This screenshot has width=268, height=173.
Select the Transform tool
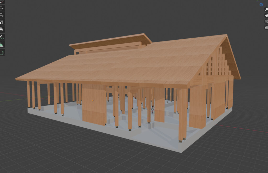pos(2,29)
